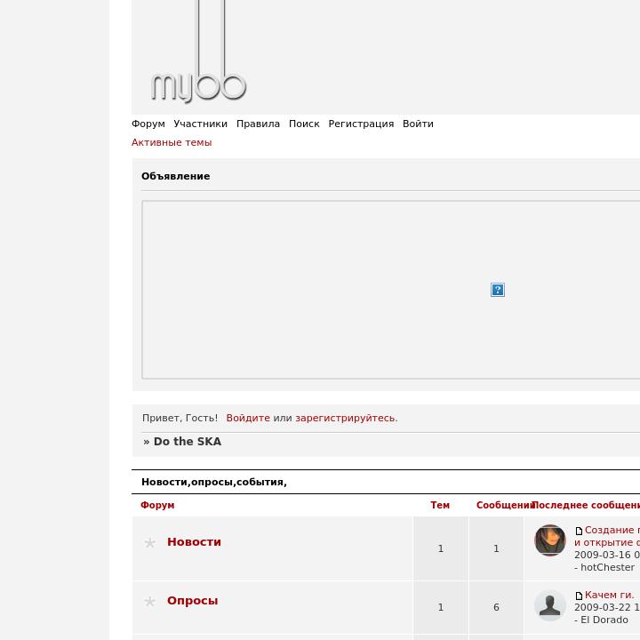Click the star icon beside Новости

point(150,542)
